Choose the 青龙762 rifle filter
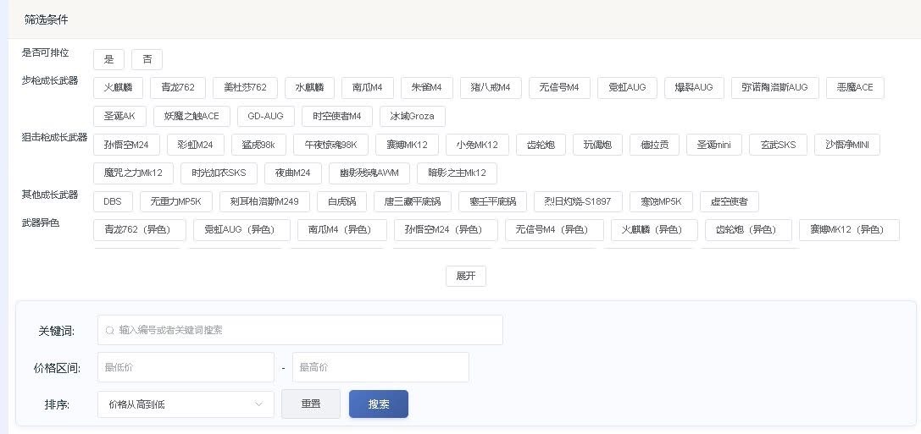Screen dimensions: 921x434 [177, 88]
